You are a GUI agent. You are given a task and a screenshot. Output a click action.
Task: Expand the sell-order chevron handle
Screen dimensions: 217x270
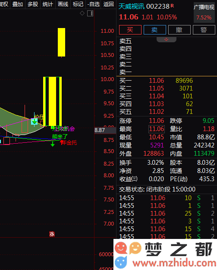(167, 39)
